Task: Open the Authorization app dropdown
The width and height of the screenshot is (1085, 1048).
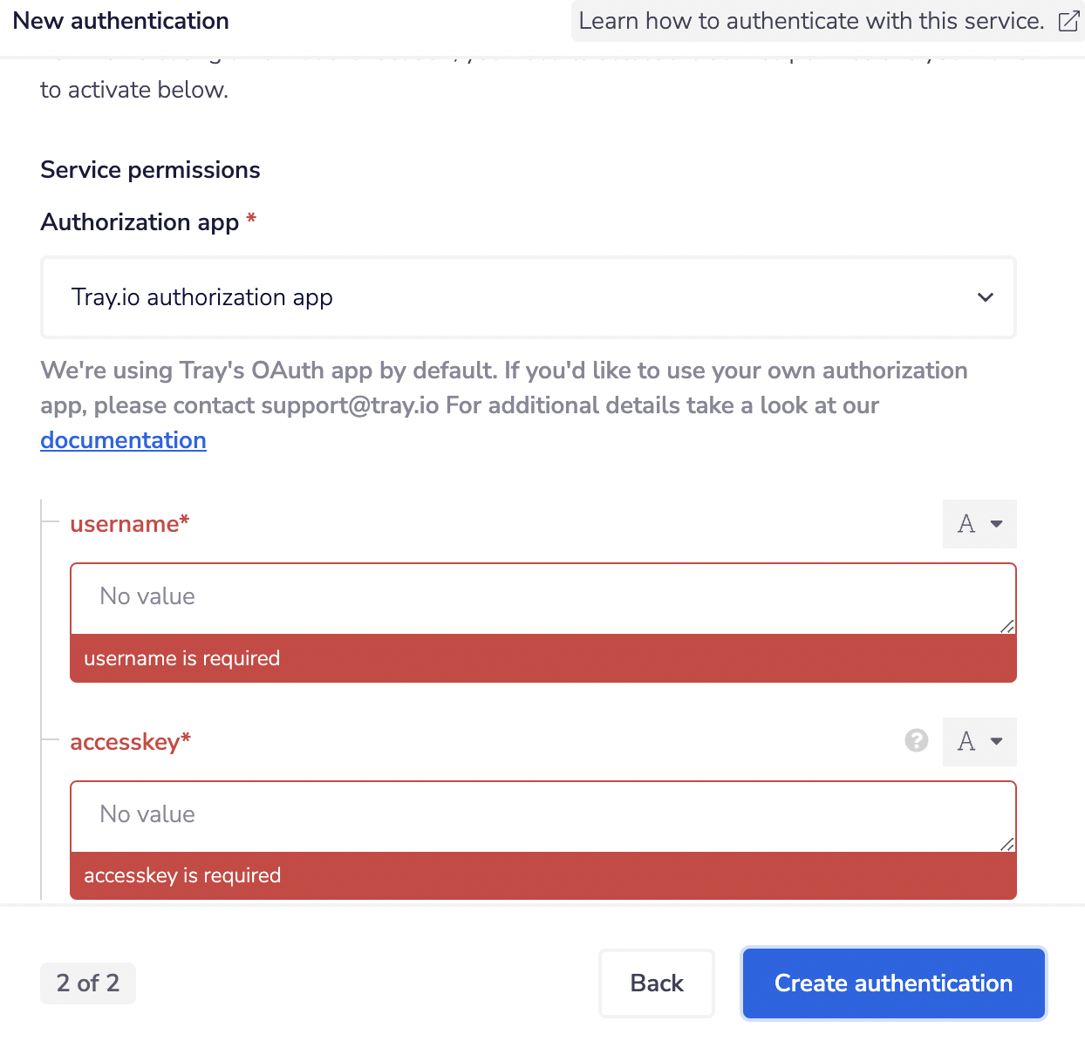Action: (x=529, y=297)
